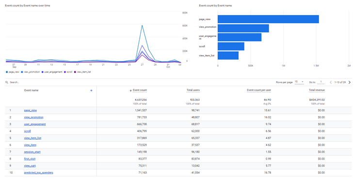Click the 96,180 total users cell
The image size is (355, 179).
point(195,152)
